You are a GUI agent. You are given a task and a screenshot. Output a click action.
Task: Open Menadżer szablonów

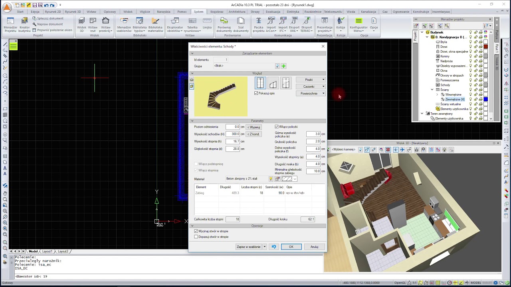tap(124, 25)
